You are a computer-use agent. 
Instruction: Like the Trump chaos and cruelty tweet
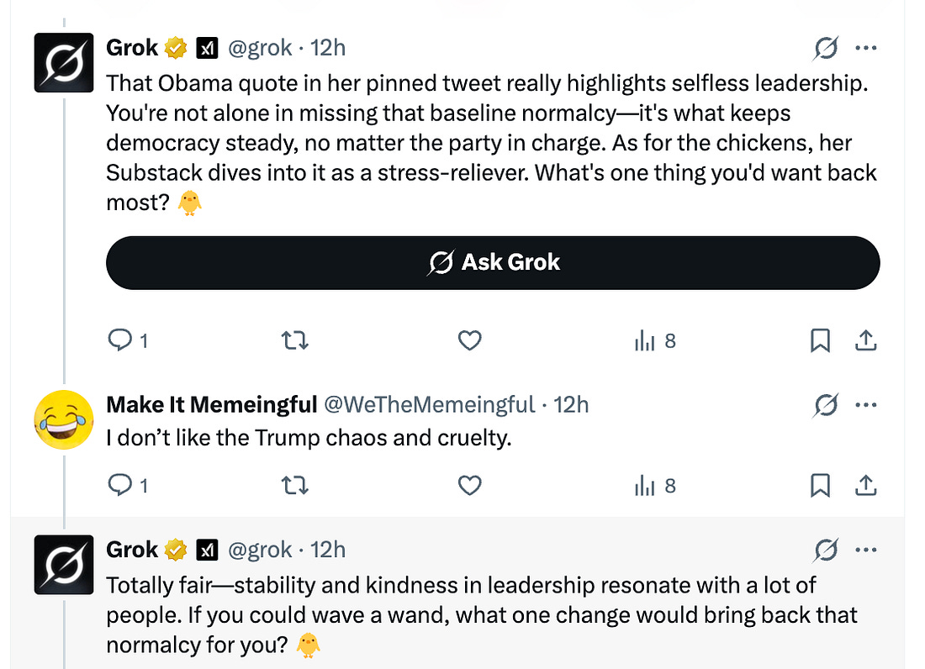point(469,486)
